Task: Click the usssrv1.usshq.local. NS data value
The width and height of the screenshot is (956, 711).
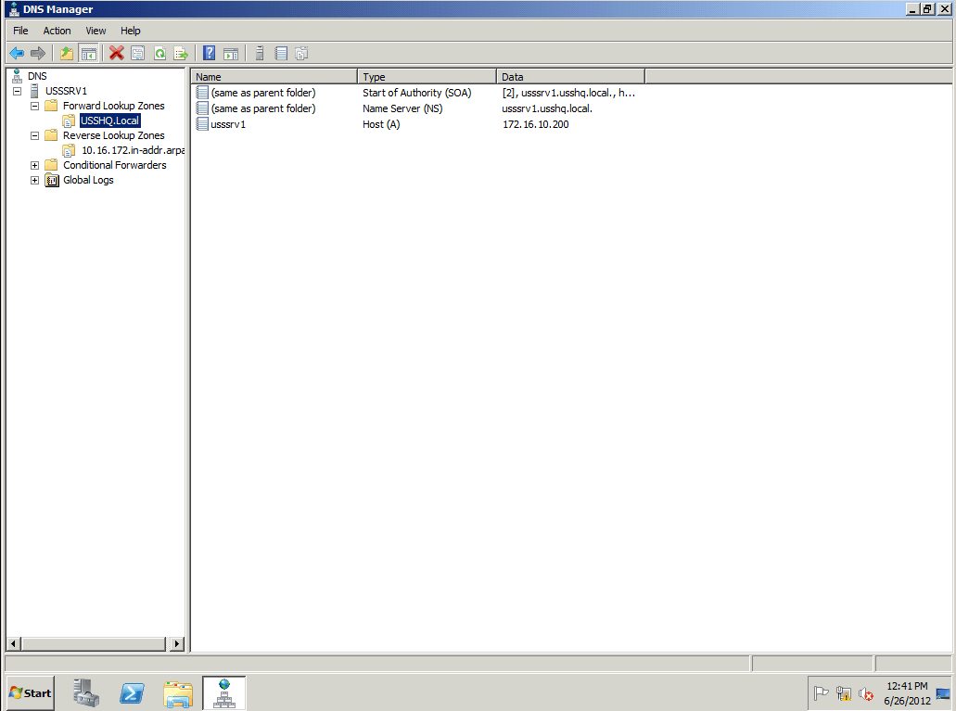Action: point(547,108)
